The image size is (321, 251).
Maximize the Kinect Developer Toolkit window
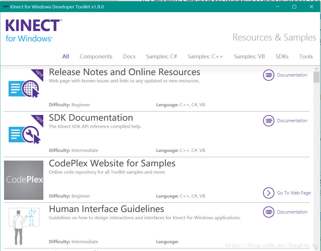294,7
